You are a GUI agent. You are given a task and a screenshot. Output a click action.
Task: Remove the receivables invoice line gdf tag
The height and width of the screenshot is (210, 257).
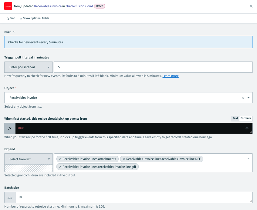[x=60, y=167]
